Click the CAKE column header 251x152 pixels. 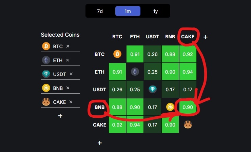[188, 37]
